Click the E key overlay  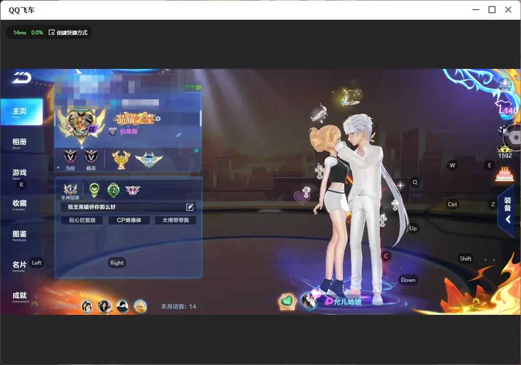click(x=490, y=165)
